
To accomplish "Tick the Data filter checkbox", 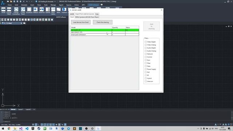I will point(146,66).
